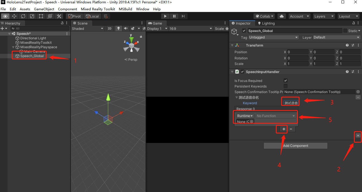Screen dimensions: 362x192
Task: Click the cloud services icon
Action: 282,16
